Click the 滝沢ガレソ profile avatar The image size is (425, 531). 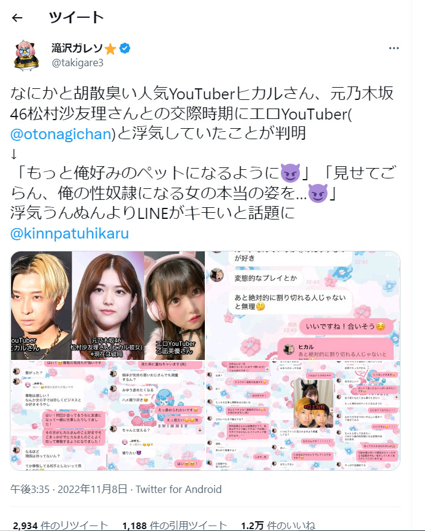point(26,55)
